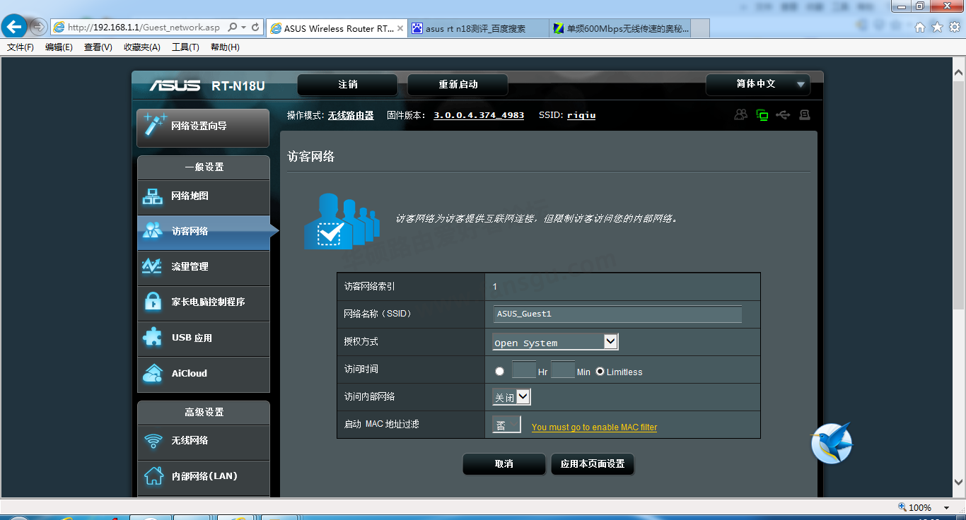Open the 100% zoom level dropdown arrow
The image size is (966, 520).
[x=946, y=508]
